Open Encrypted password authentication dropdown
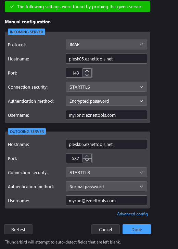This screenshot has height=249, width=178. 106,101
